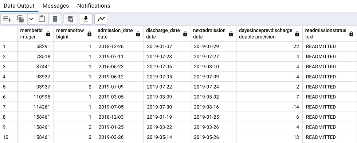Image resolution: width=357 pixels, height=143 pixels.
Task: Click the Delete trash icon
Action: point(55,19)
